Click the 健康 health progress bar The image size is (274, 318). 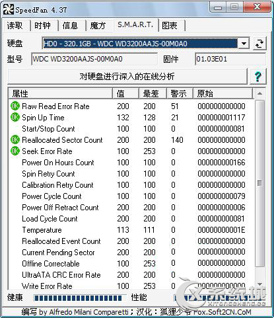(80, 298)
